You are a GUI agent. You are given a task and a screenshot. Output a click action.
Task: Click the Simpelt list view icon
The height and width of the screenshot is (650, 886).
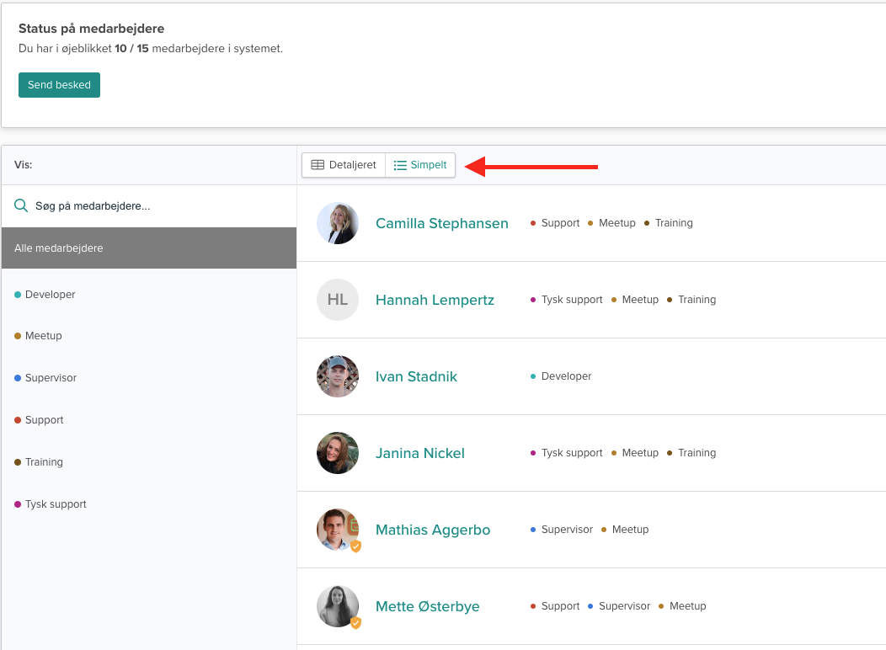pyautogui.click(x=400, y=165)
